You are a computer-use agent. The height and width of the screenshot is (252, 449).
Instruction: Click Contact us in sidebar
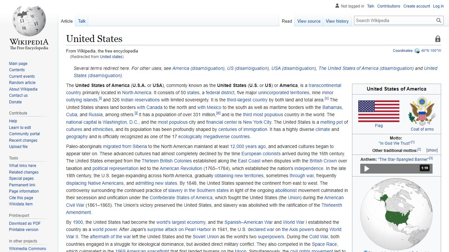point(18,95)
